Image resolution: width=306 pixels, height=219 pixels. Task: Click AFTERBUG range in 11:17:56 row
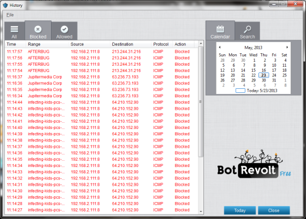coord(39,58)
